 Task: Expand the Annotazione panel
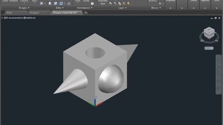[85, 8]
